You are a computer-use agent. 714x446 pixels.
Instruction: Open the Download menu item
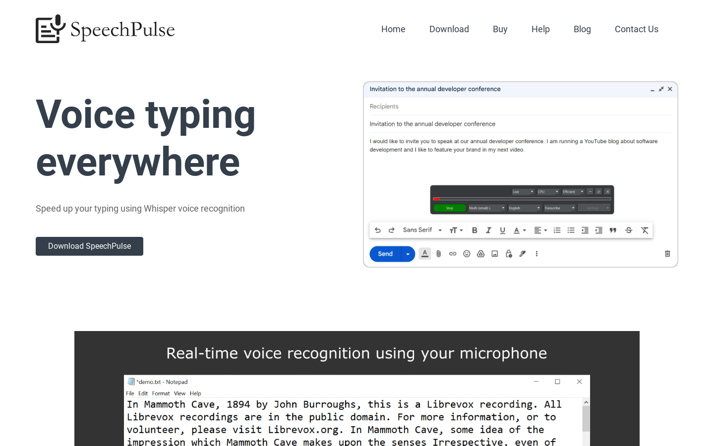click(449, 29)
